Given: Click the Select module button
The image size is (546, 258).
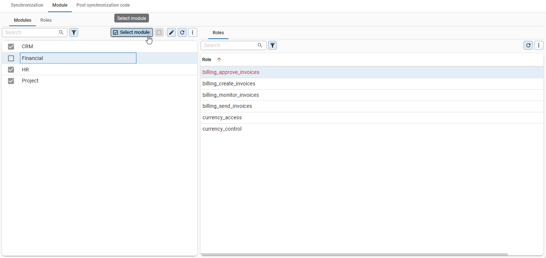Looking at the screenshot, I should (x=132, y=32).
